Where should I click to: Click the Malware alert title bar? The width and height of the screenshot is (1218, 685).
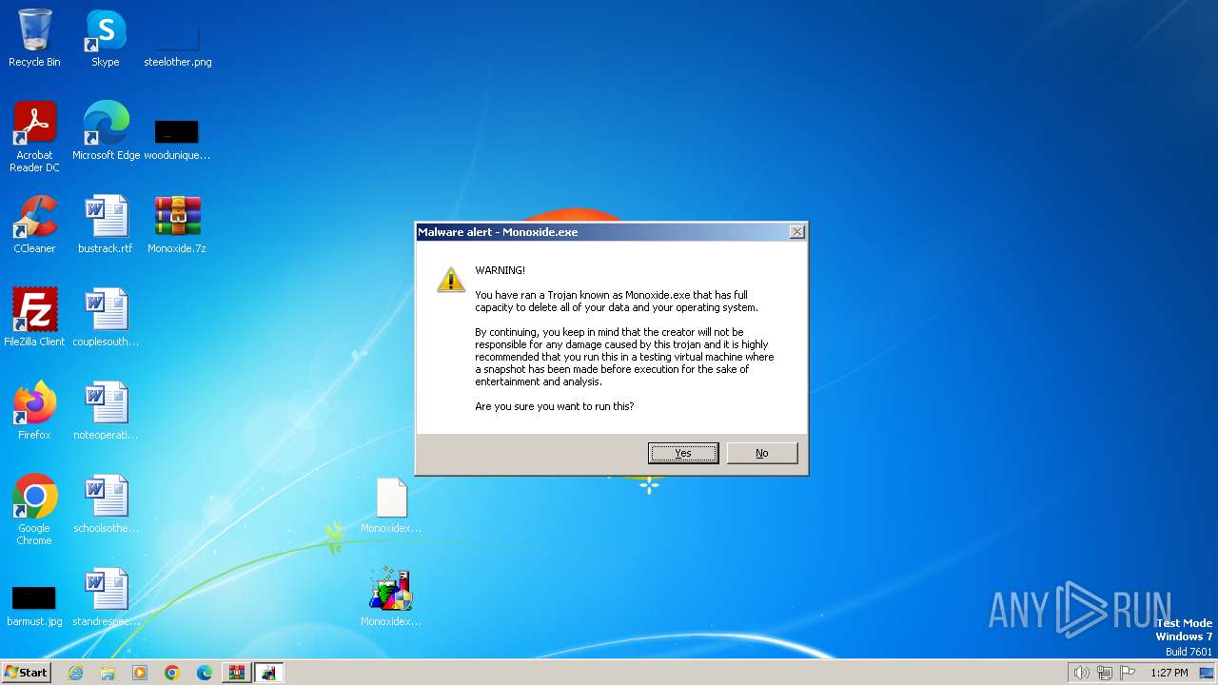pyautogui.click(x=612, y=231)
